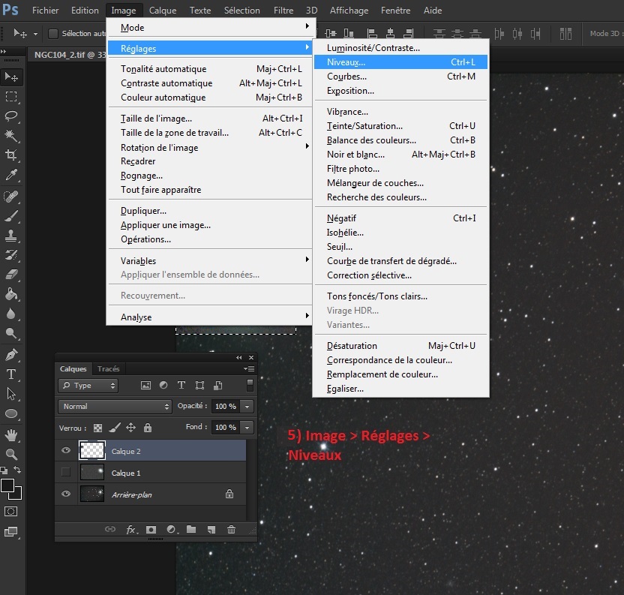Screen dimensions: 624x595
Task: Select the Move tool in the toolbox
Action: (x=11, y=77)
